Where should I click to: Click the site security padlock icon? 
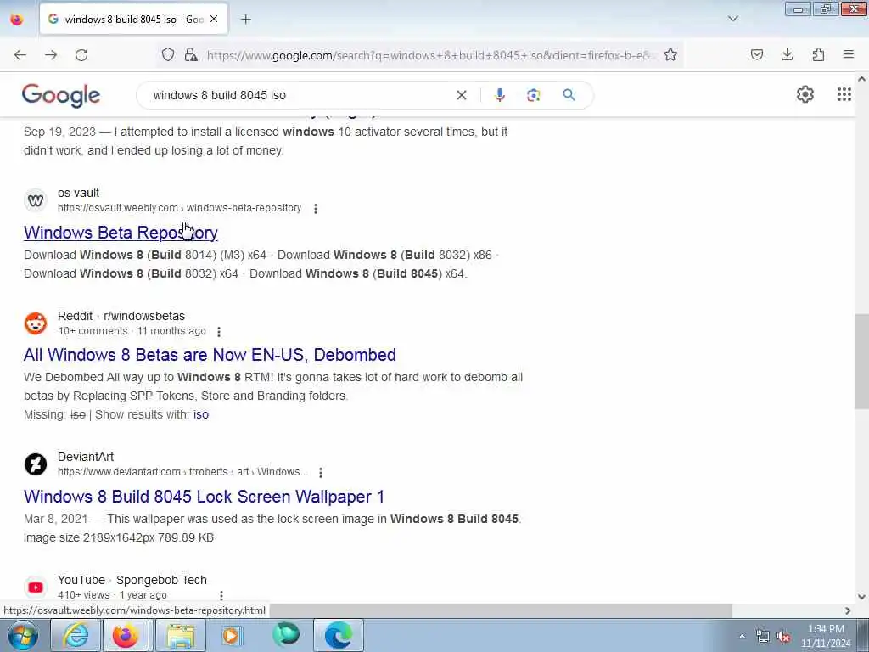pyautogui.click(x=191, y=54)
